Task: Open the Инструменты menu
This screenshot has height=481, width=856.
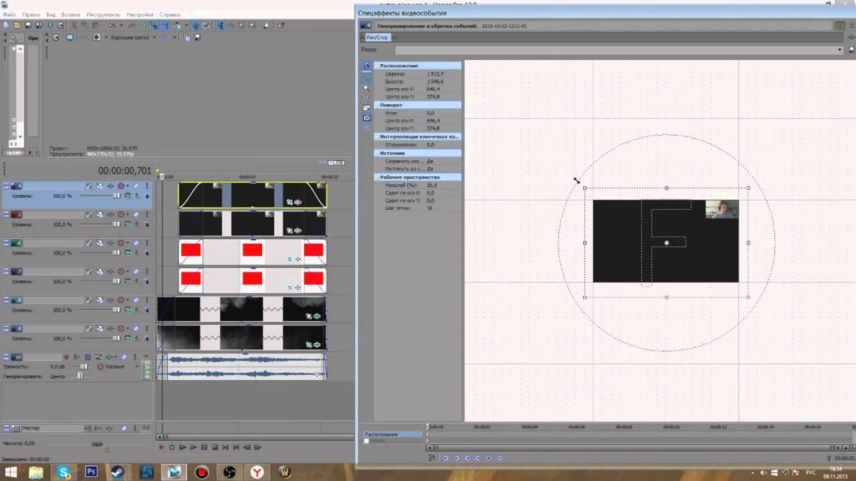Action: (103, 15)
